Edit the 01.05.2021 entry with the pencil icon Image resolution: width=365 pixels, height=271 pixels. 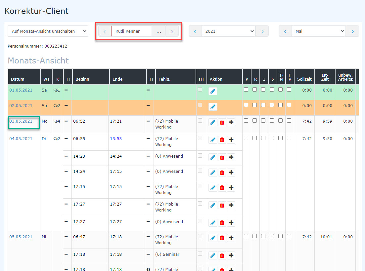coord(213,91)
